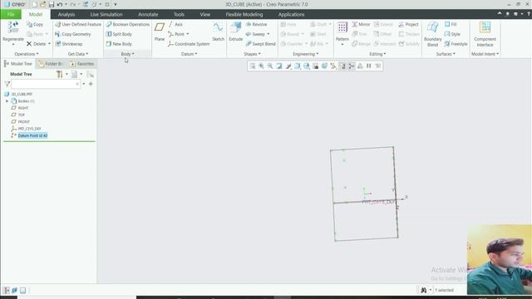This screenshot has height=299, width=532.
Task: Click the Revolve tool
Action: pos(256,24)
